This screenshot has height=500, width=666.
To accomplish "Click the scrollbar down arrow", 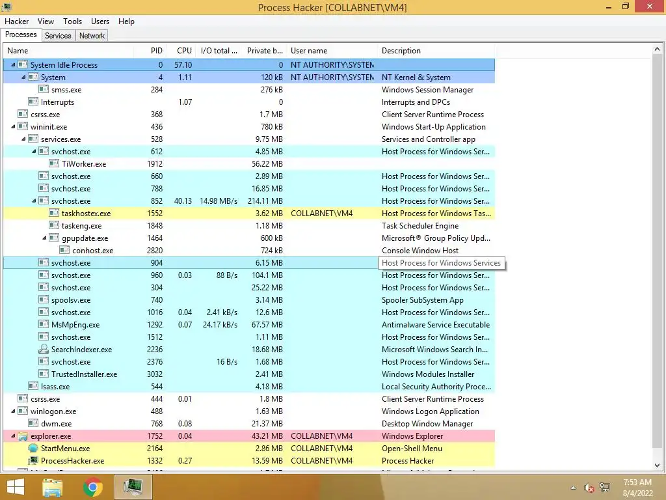I will click(x=657, y=465).
